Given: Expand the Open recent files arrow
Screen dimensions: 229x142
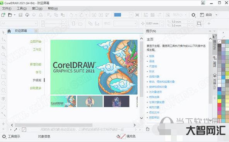Looking at the screenshot, I should click(15, 15).
